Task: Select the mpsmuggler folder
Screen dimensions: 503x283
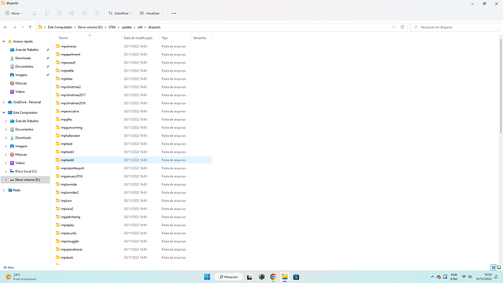Action: [x=69, y=241]
